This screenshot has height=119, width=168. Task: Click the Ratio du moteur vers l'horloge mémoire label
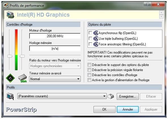click(55, 60)
